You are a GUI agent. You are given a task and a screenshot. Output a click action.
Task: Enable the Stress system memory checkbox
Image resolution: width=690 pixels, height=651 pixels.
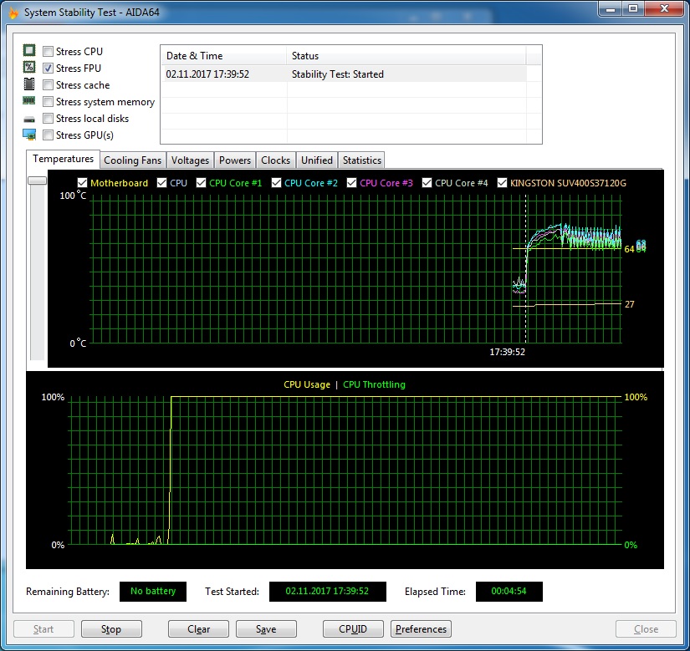48,102
